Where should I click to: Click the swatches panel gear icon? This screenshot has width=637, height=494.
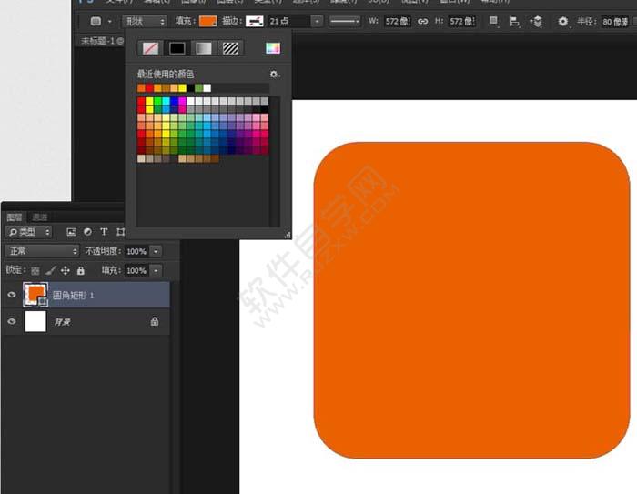click(273, 74)
